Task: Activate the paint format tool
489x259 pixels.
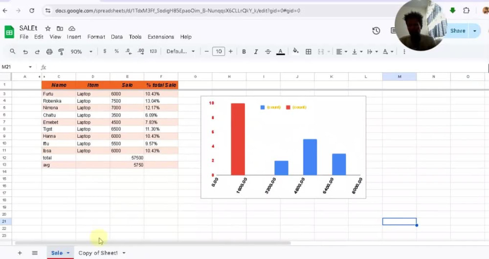Action: coord(61,52)
